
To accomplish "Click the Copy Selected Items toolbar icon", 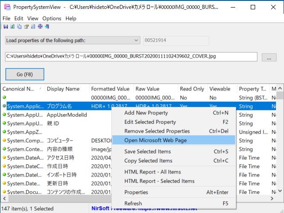I will pos(20,27).
